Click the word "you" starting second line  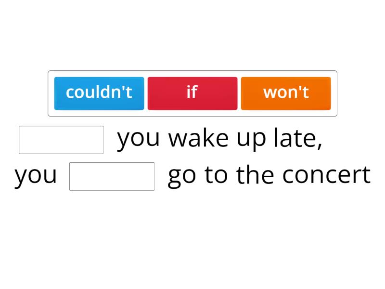[35, 174]
